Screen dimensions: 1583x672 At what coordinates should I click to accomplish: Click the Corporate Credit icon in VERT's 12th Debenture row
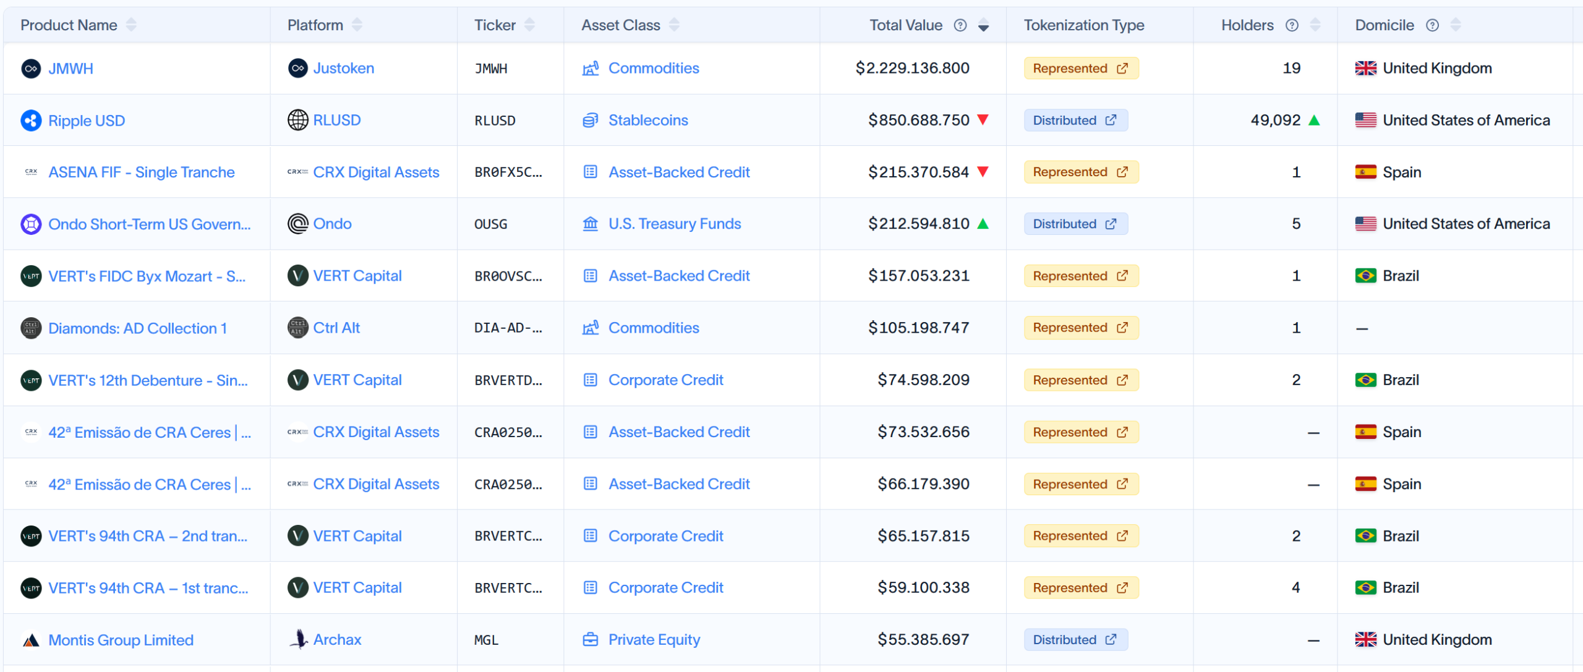(591, 380)
